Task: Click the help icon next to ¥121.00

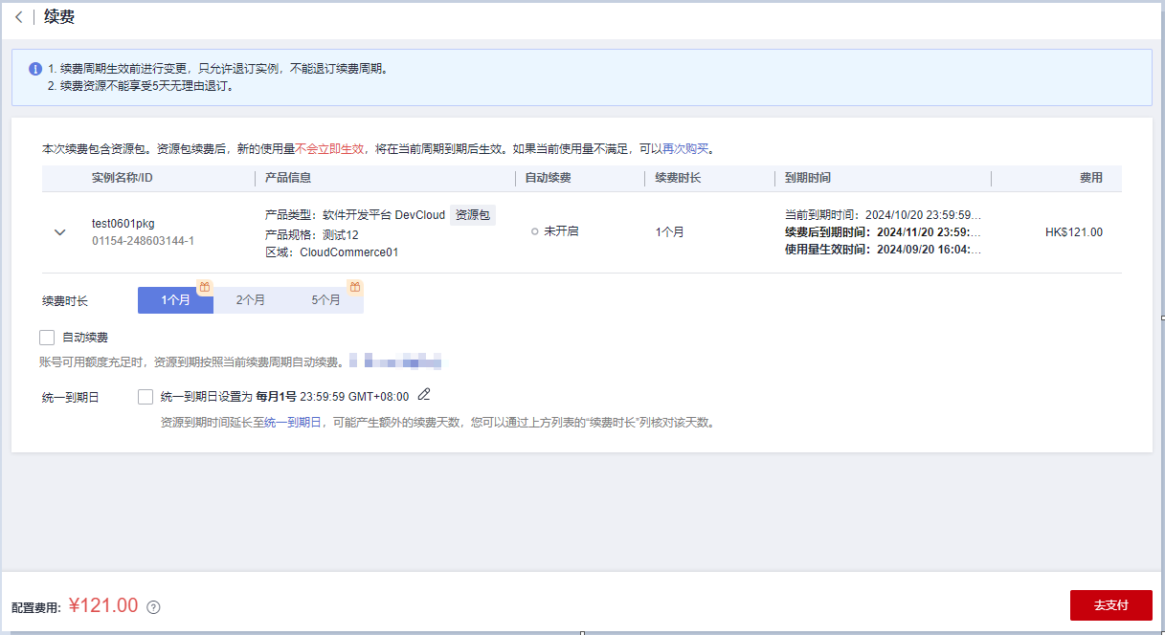Action: coord(153,607)
